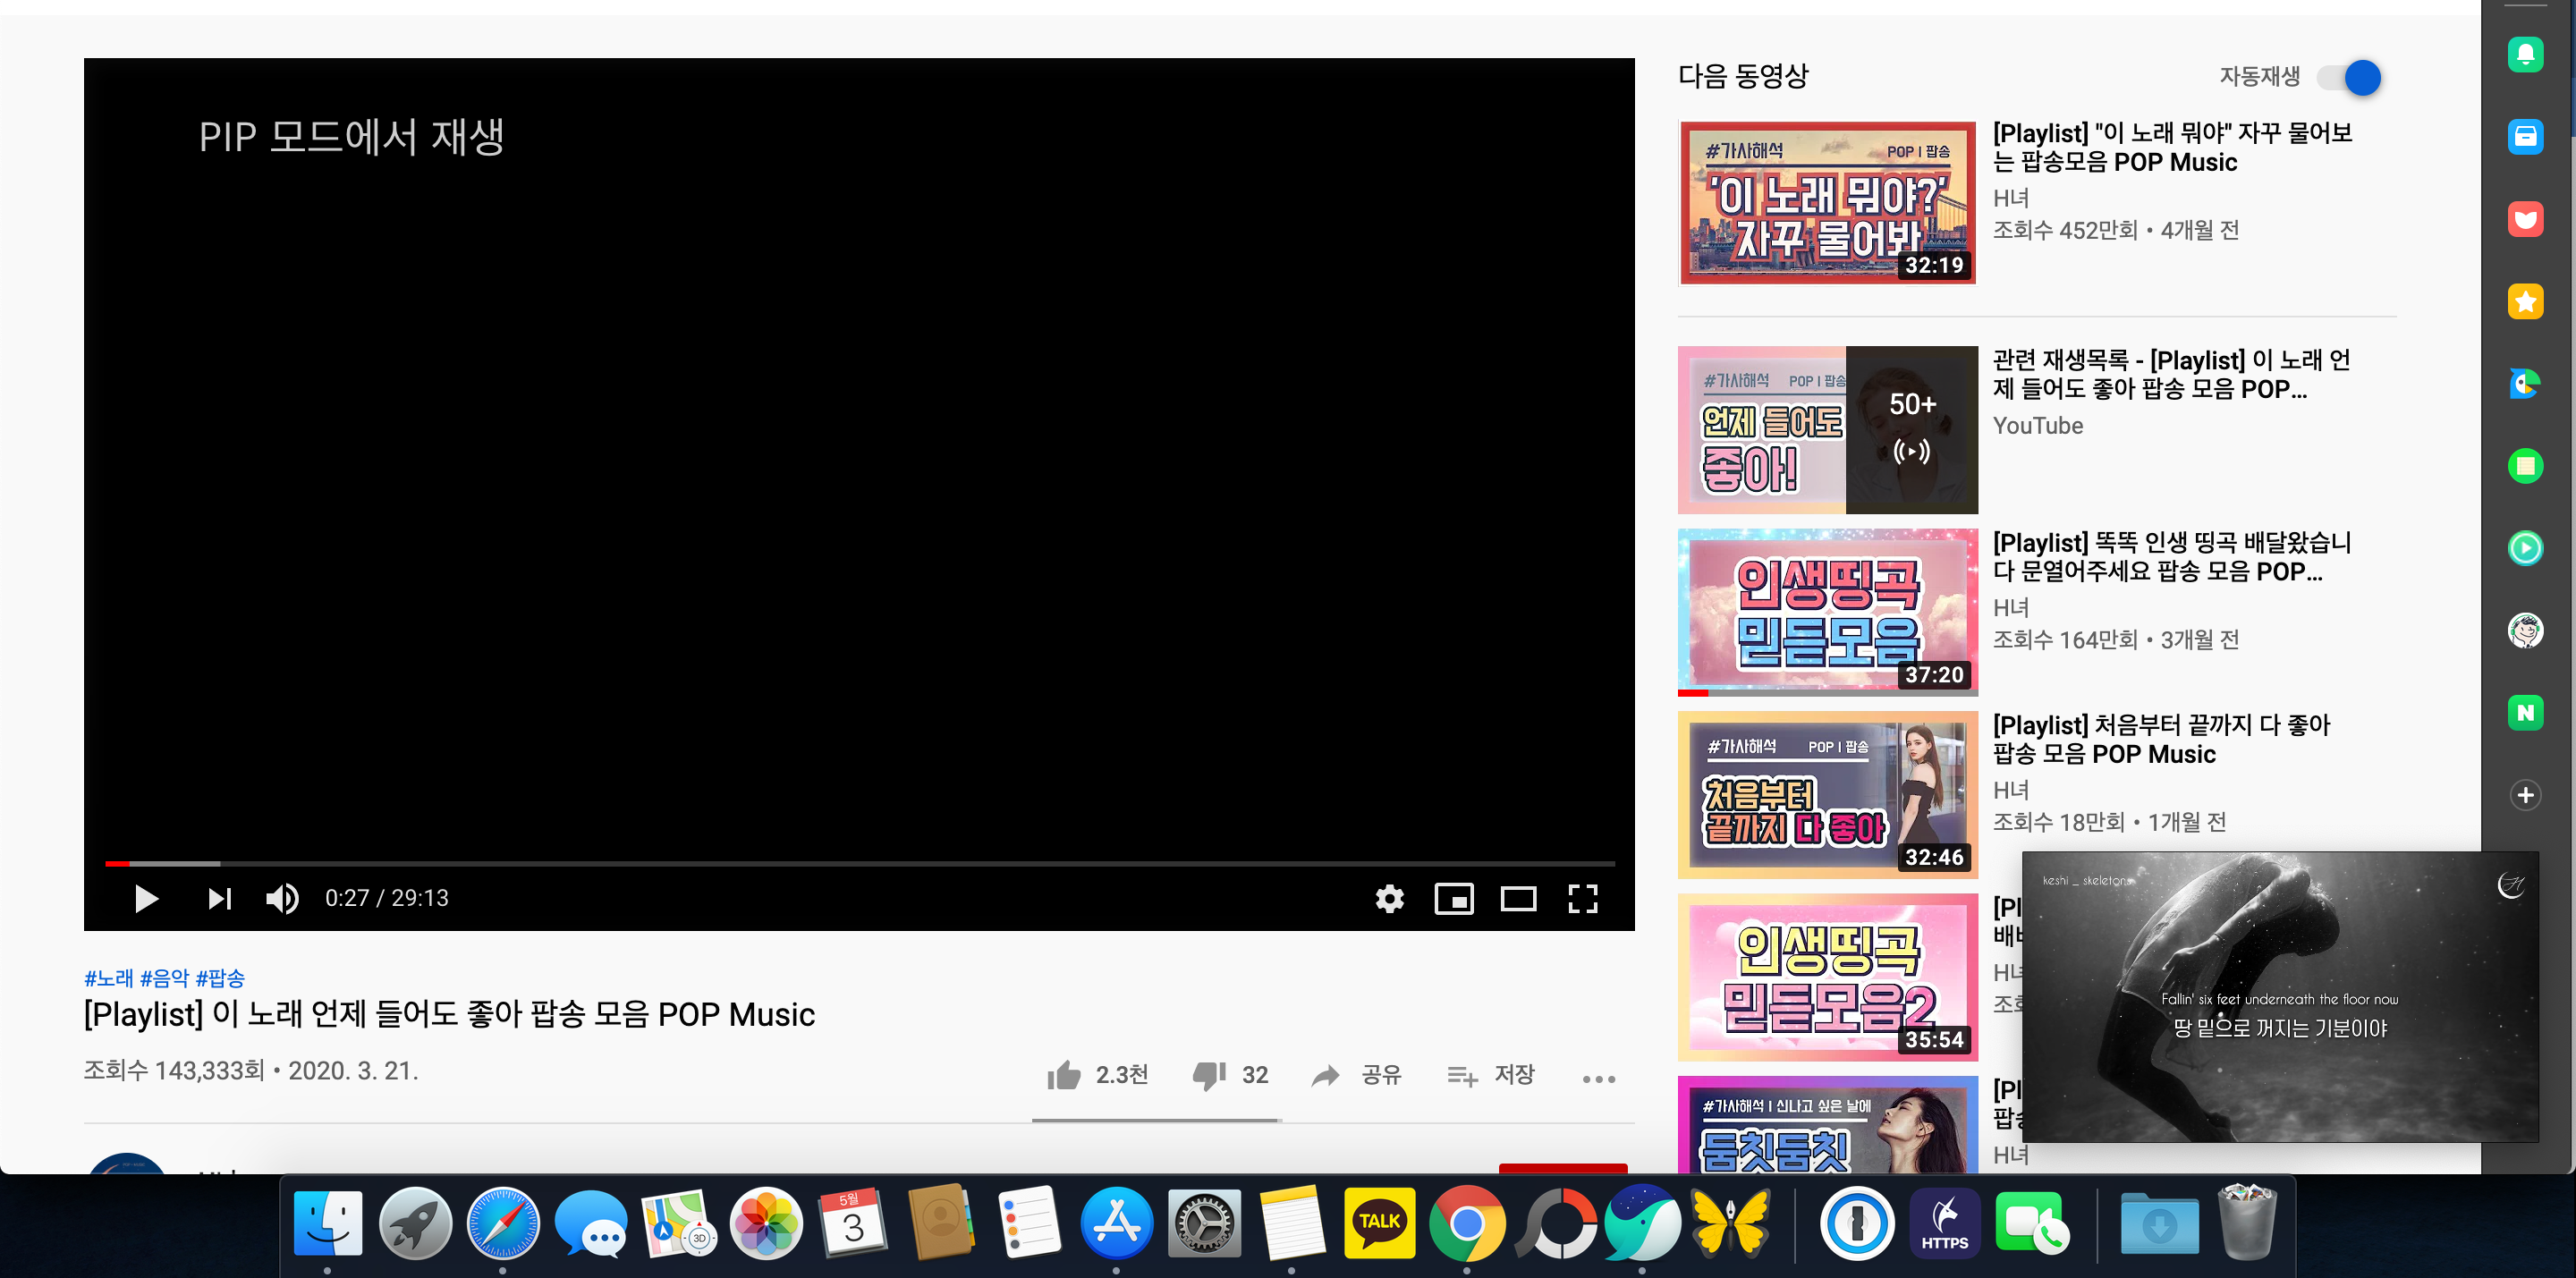
Task: Open title '처음부터 끝까지 다 좋아 팝송 모음'
Action: pyautogui.click(x=2161, y=739)
